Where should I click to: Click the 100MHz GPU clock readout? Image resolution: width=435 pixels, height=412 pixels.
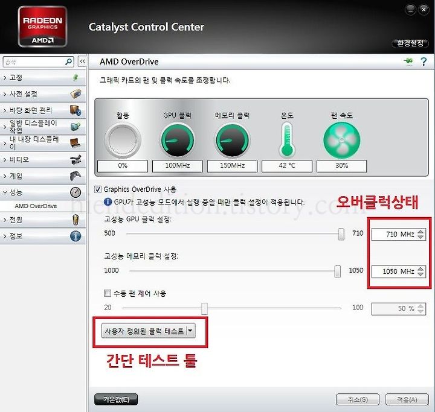pyautogui.click(x=178, y=166)
